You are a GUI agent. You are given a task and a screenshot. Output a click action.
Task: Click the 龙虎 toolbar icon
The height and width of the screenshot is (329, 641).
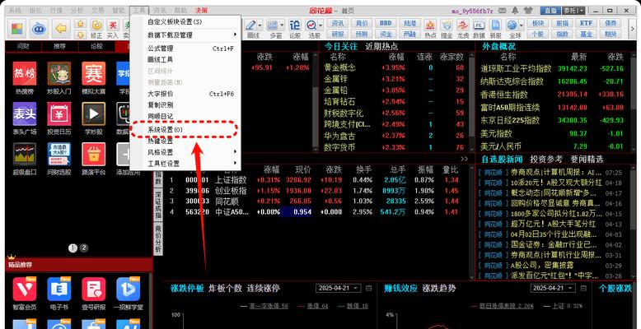[463, 29]
